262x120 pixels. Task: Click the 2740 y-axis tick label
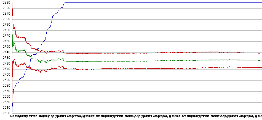click(5, 52)
